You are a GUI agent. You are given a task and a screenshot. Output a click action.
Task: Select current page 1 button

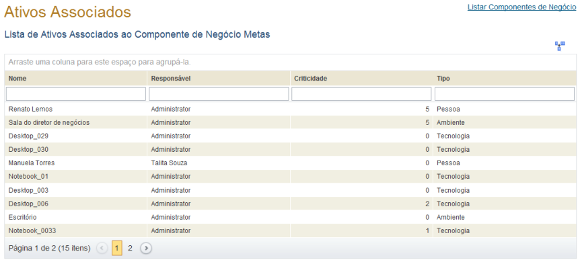pyautogui.click(x=117, y=249)
